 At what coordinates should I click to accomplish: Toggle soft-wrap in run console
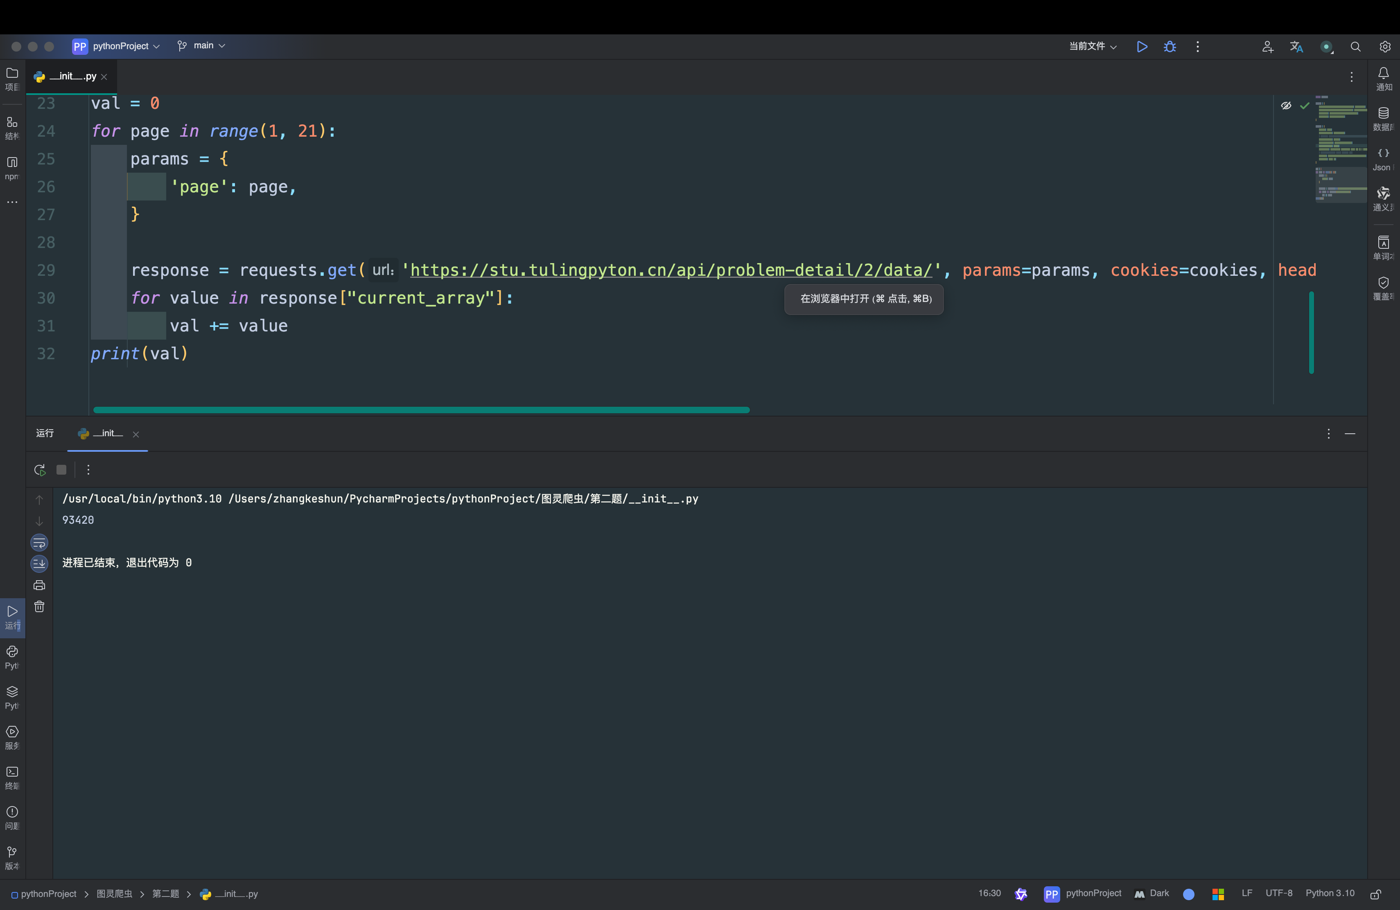(39, 543)
